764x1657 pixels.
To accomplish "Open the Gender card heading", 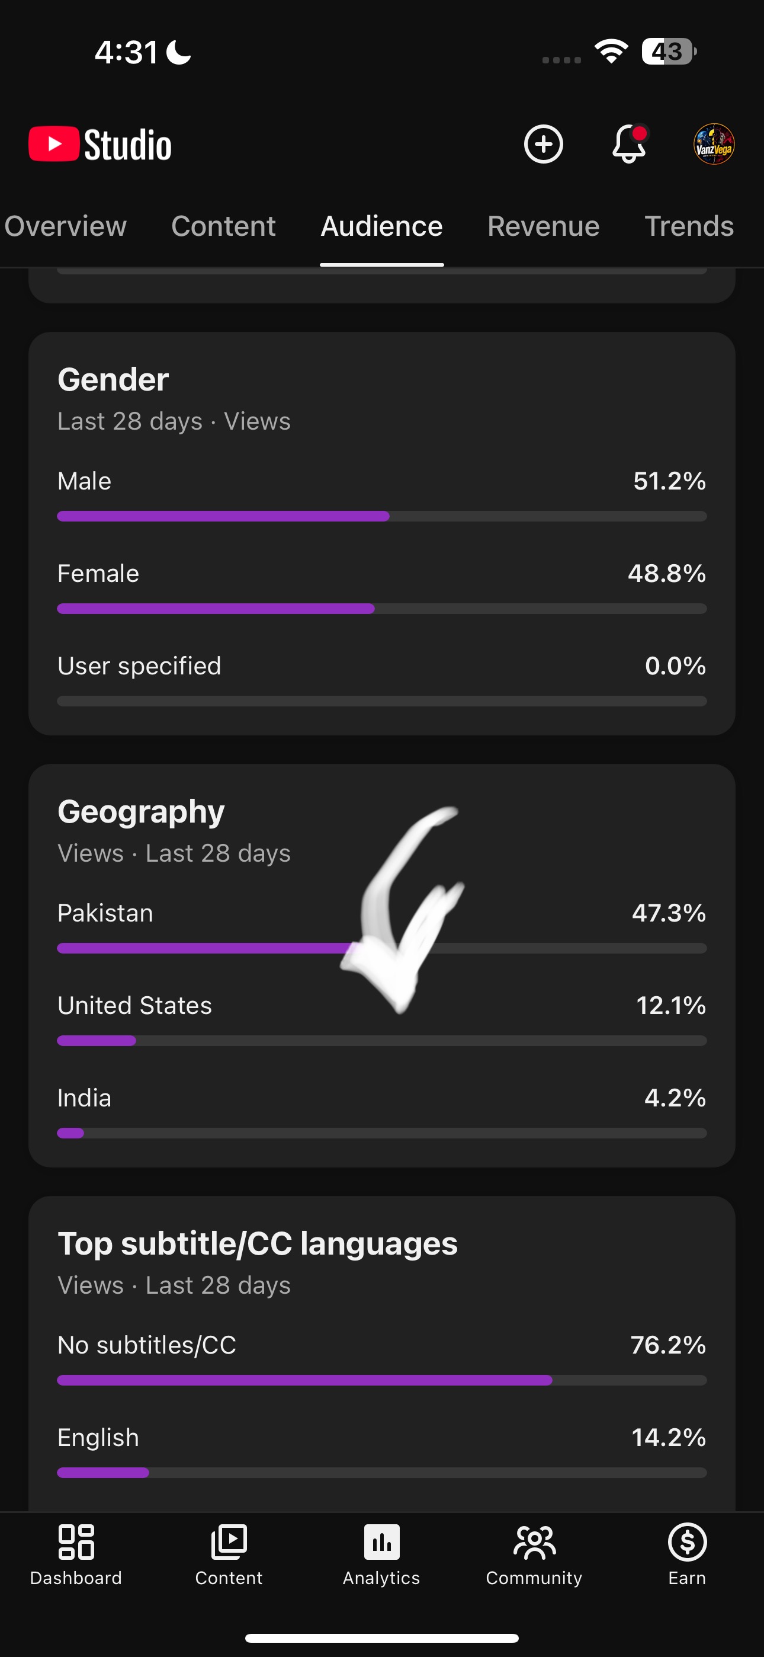I will click(113, 379).
